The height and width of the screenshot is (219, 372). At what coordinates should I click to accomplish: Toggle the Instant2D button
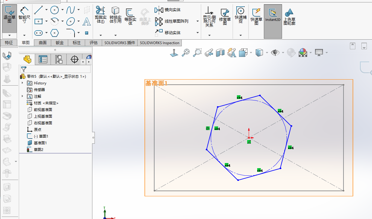(x=273, y=21)
